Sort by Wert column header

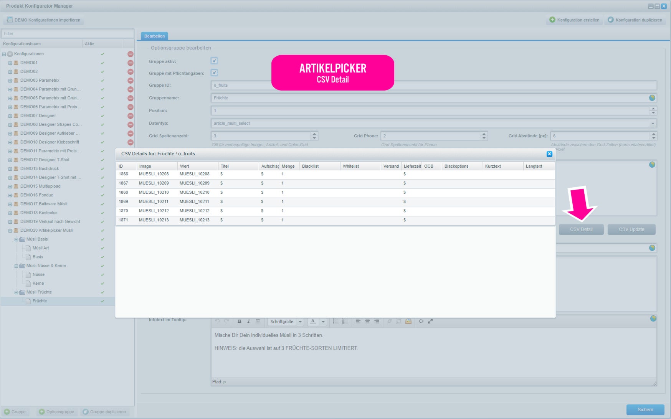(198, 166)
